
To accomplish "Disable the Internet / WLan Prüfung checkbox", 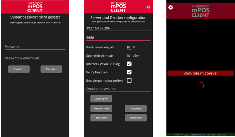I will coord(129,64).
